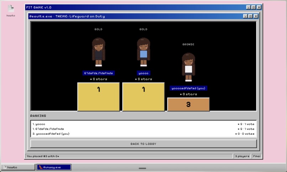Screen dimensions: 287x172
Task: Select ranking row 1. yoooo
Action: (x=143, y=124)
